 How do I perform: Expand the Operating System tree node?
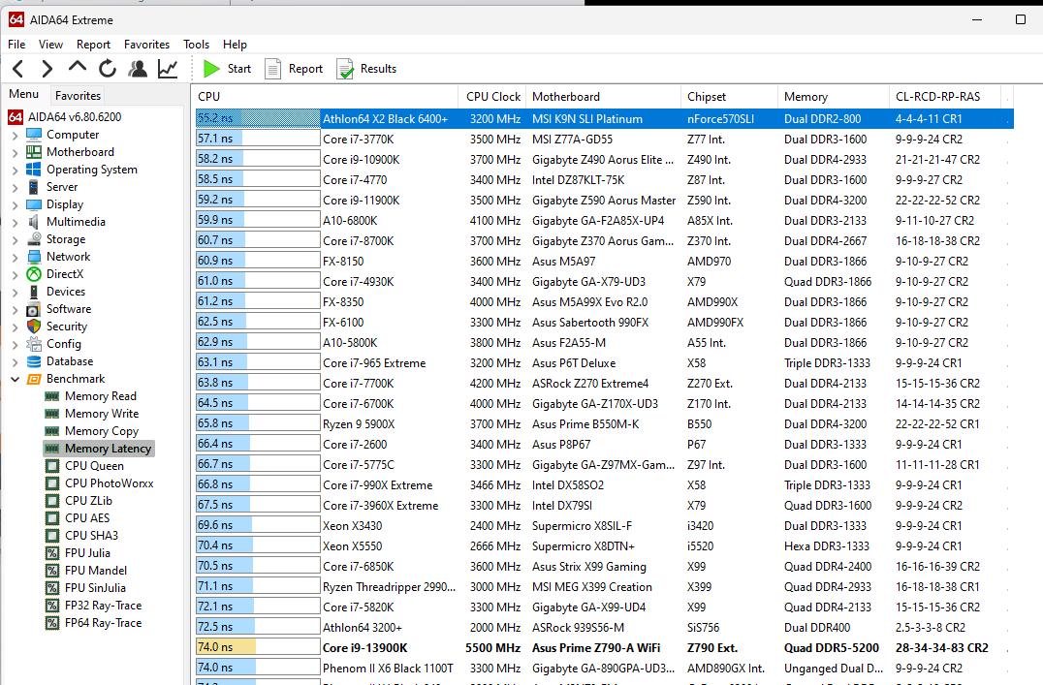pos(15,169)
